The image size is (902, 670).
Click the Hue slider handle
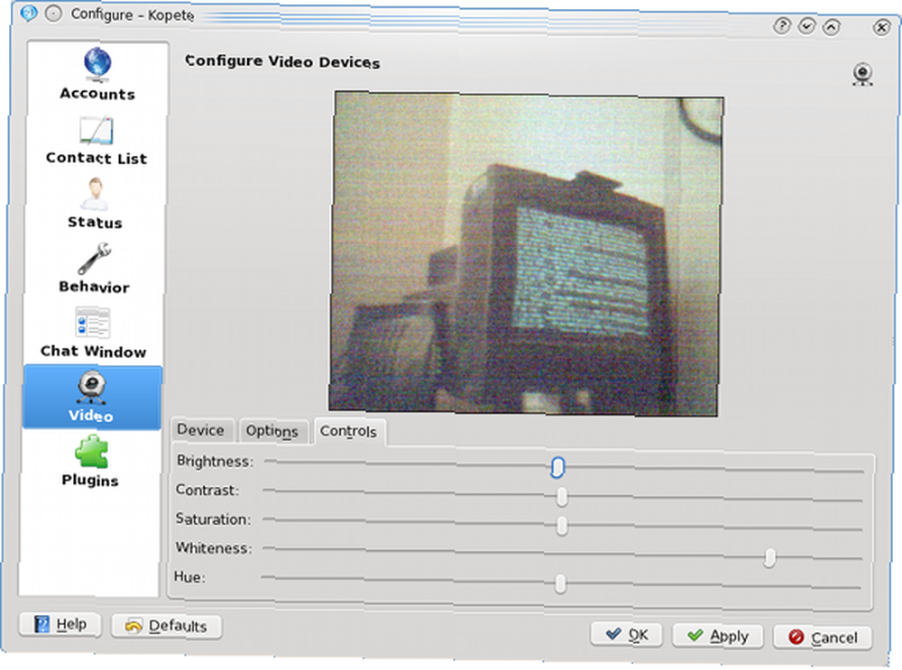(560, 584)
